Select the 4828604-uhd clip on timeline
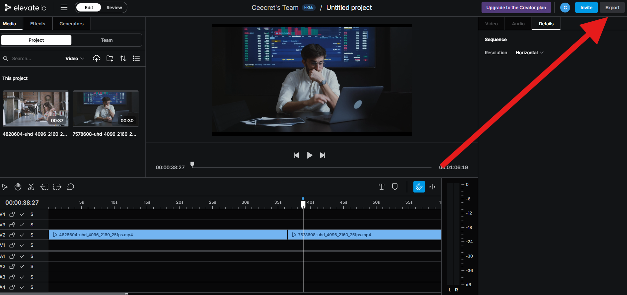The width and height of the screenshot is (627, 295). point(168,235)
